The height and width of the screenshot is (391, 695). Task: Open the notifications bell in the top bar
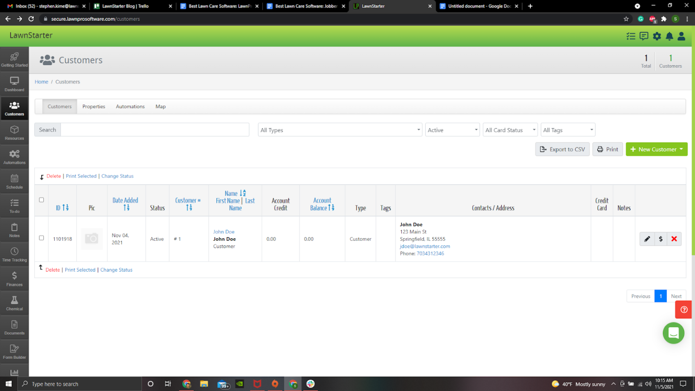[669, 36]
